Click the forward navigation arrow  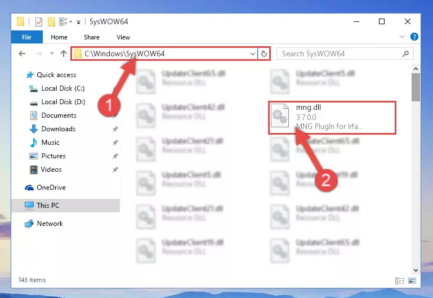[x=39, y=54]
